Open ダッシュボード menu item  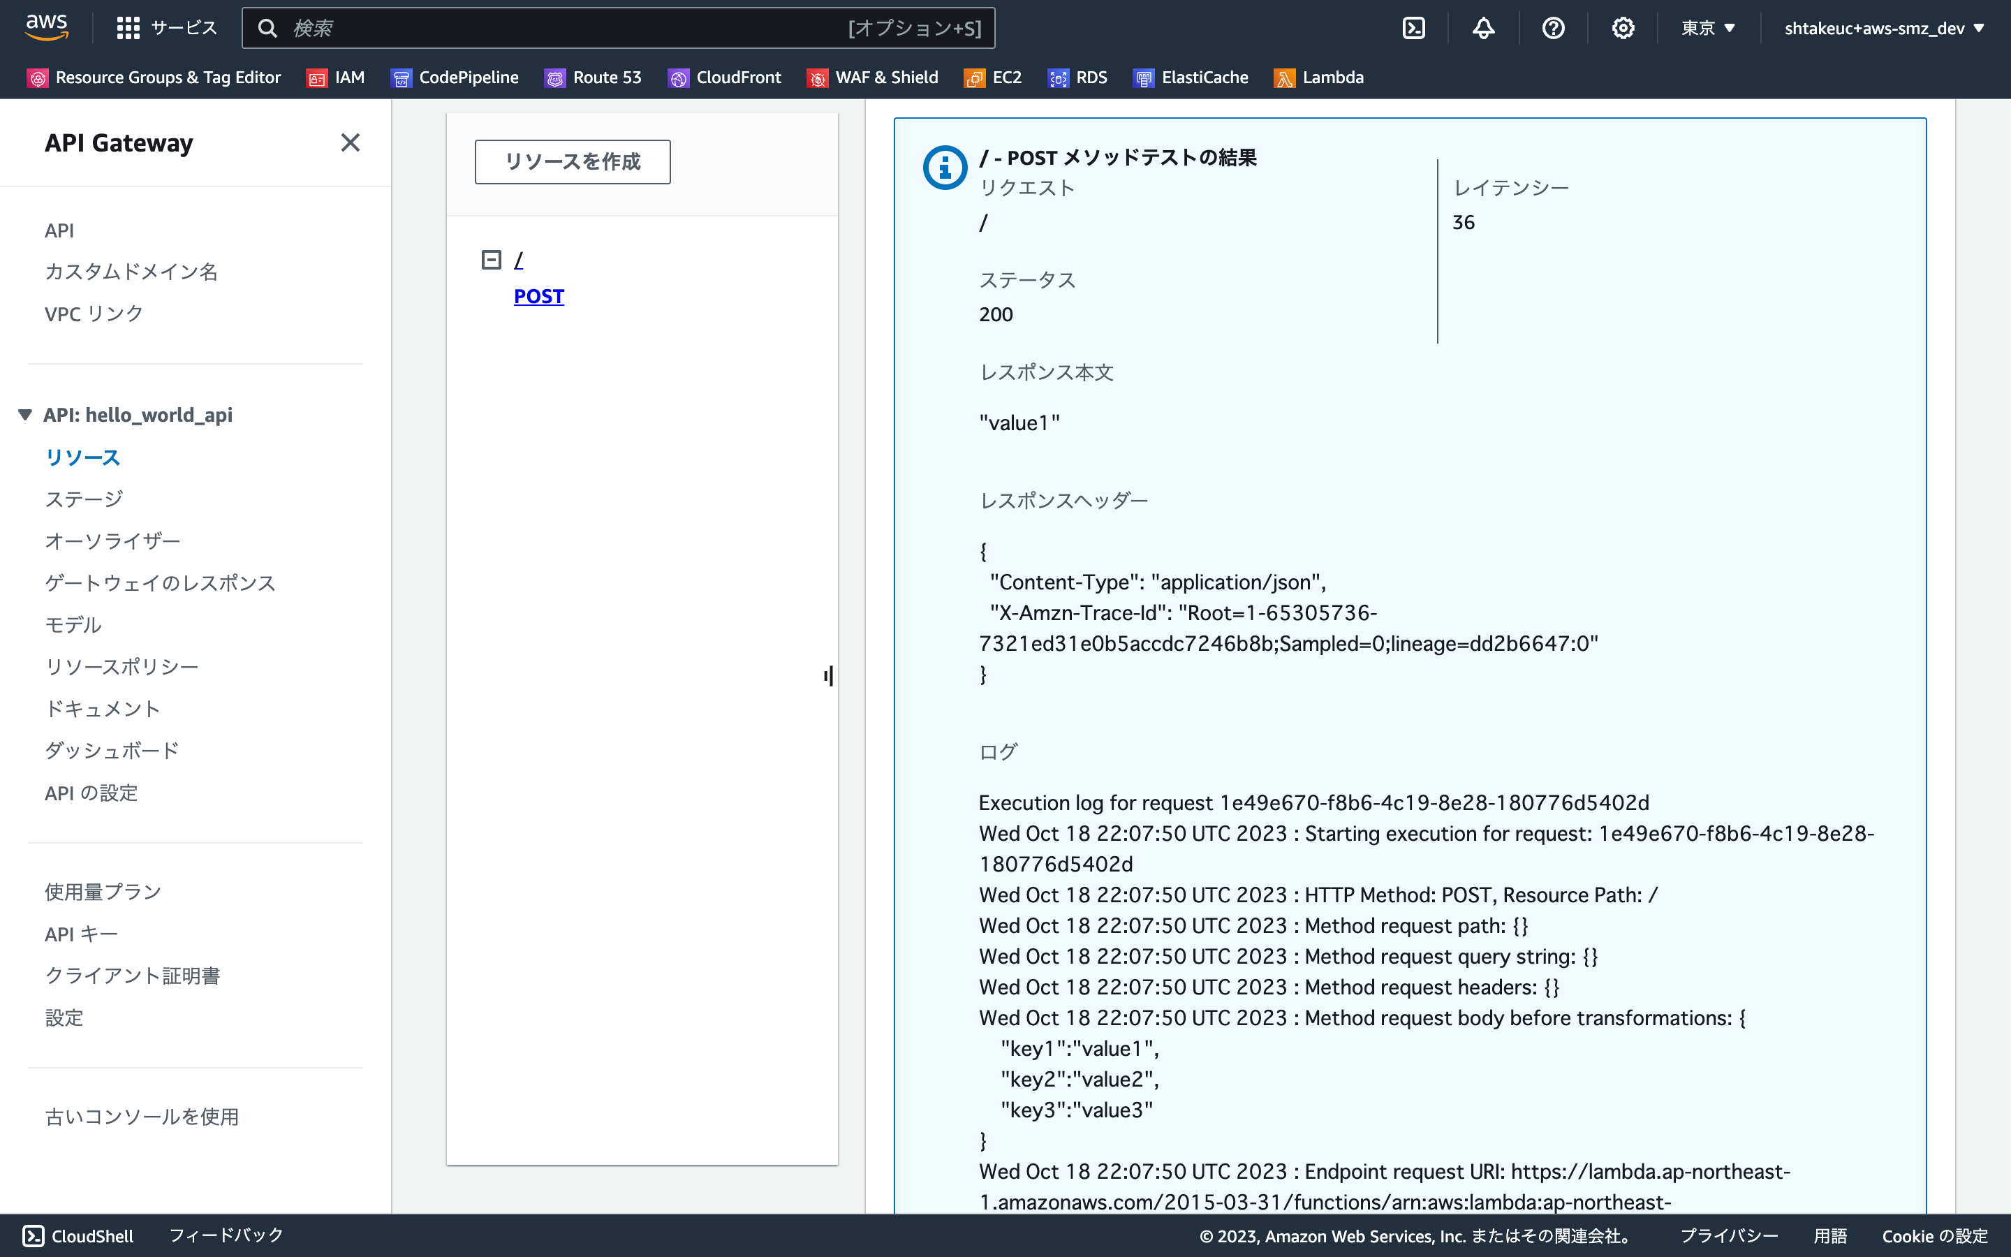click(x=112, y=751)
